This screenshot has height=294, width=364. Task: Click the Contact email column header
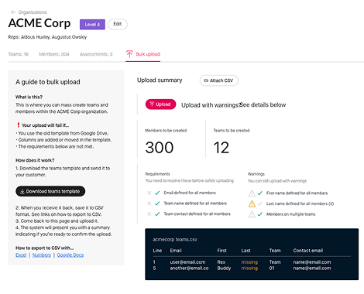(308, 251)
